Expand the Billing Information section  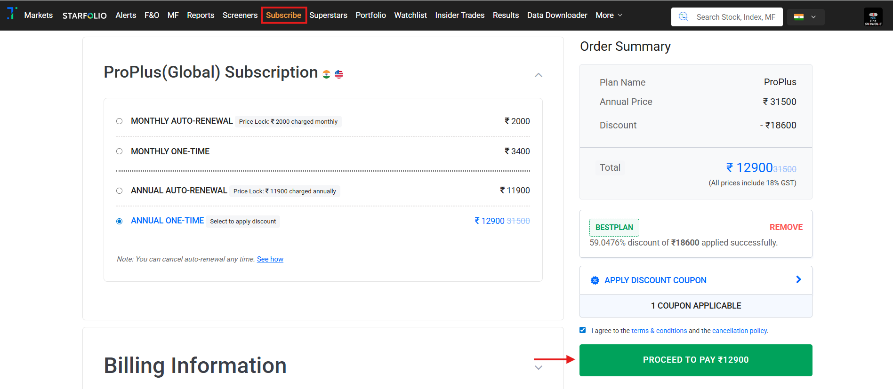click(539, 367)
